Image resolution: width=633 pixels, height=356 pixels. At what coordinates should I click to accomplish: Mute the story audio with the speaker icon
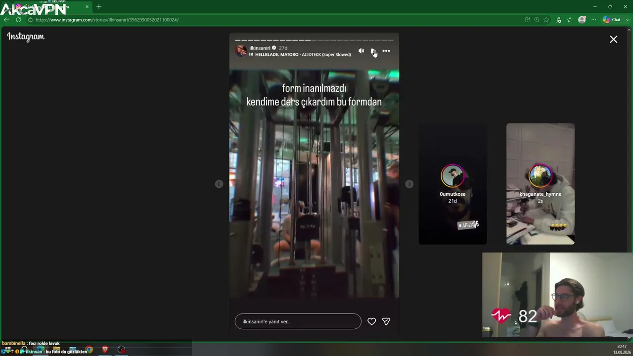coord(361,51)
